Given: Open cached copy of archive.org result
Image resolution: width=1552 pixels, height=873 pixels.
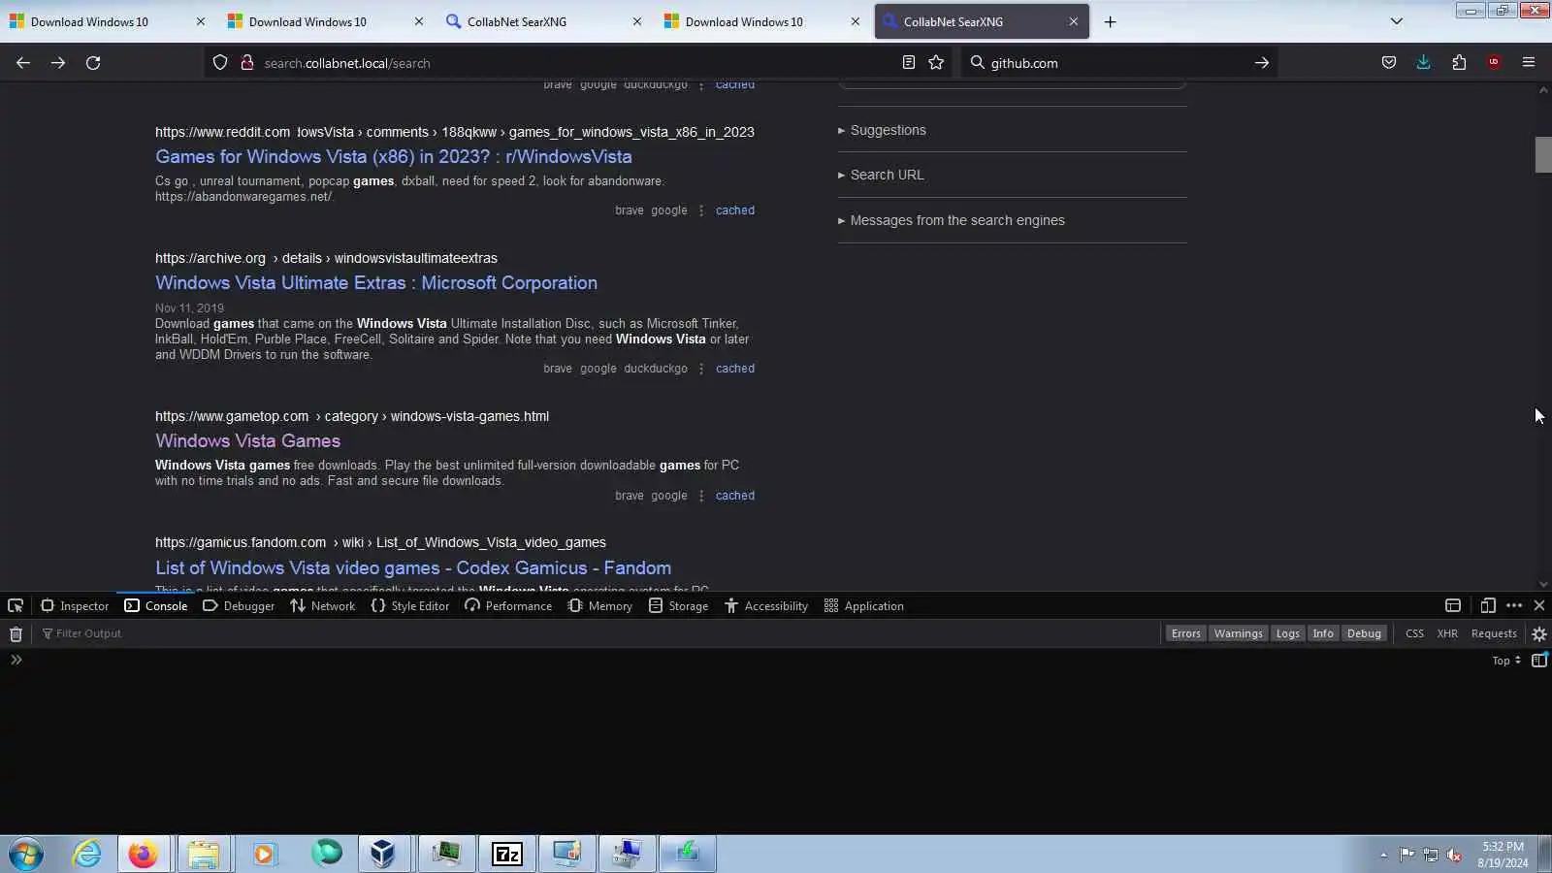Looking at the screenshot, I should (735, 369).
